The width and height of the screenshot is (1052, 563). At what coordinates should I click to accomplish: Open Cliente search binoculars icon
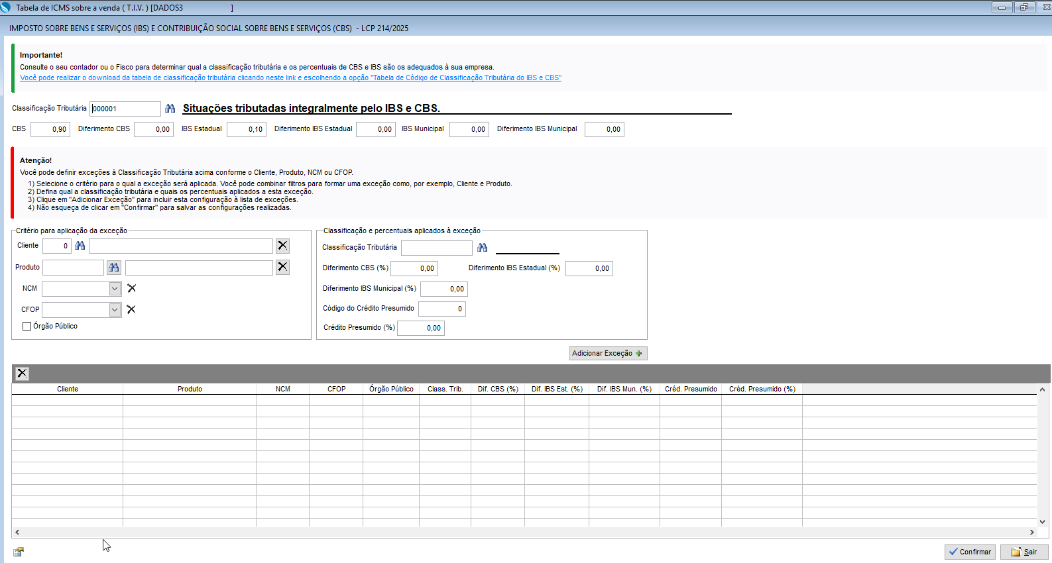coord(80,246)
